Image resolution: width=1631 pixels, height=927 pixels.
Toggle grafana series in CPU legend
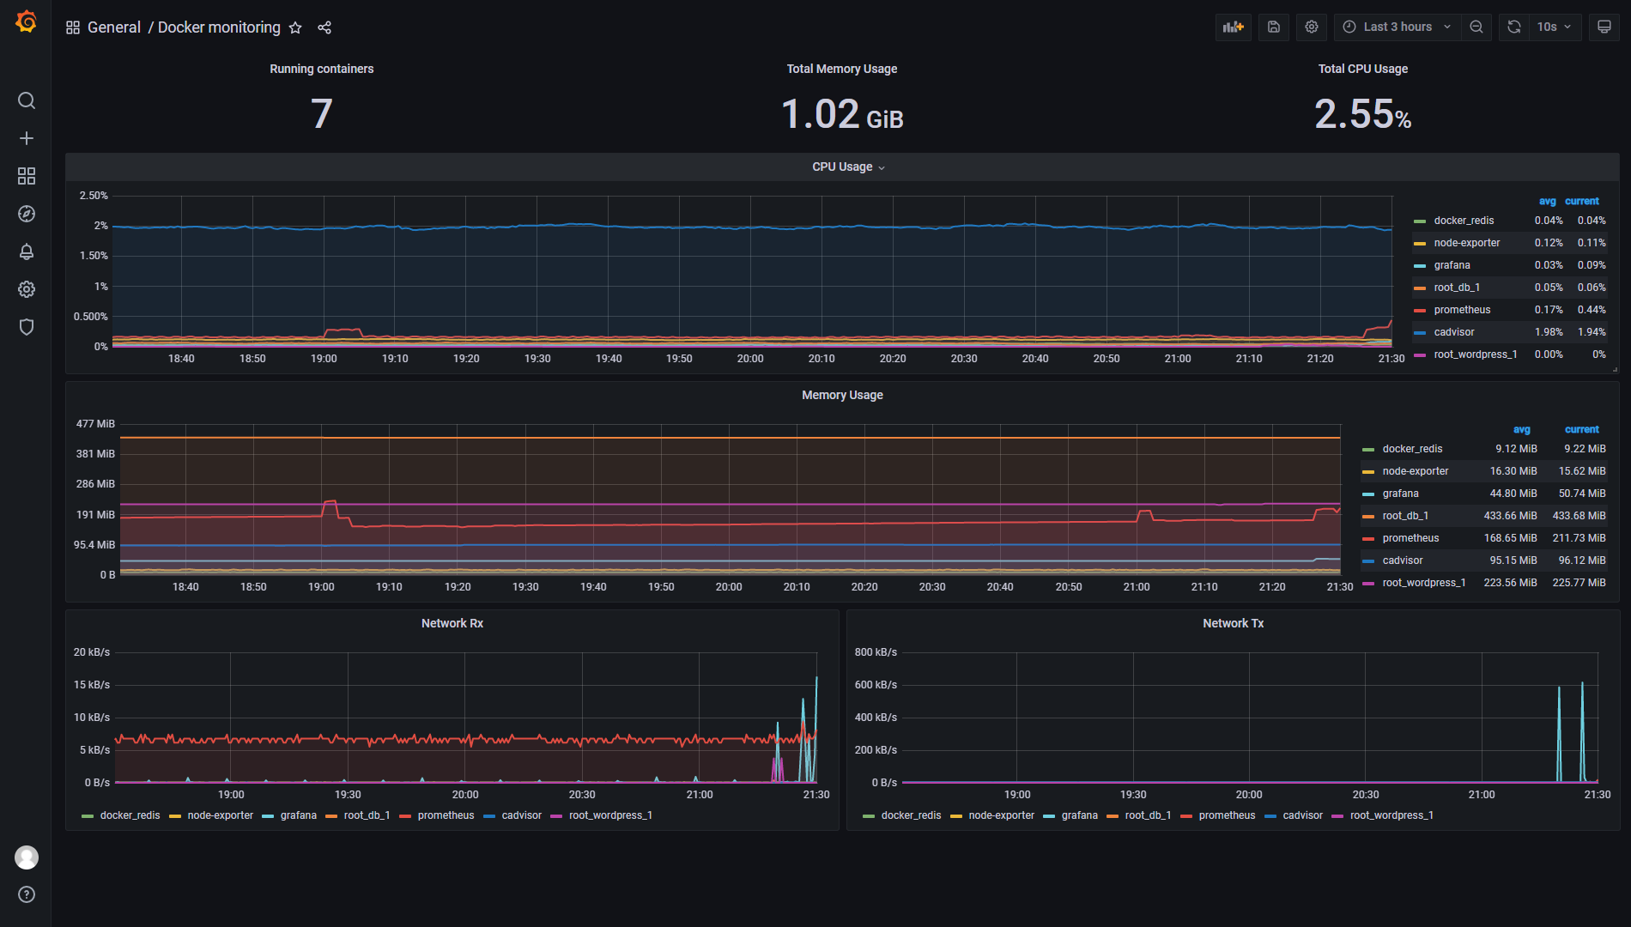pyautogui.click(x=1452, y=265)
